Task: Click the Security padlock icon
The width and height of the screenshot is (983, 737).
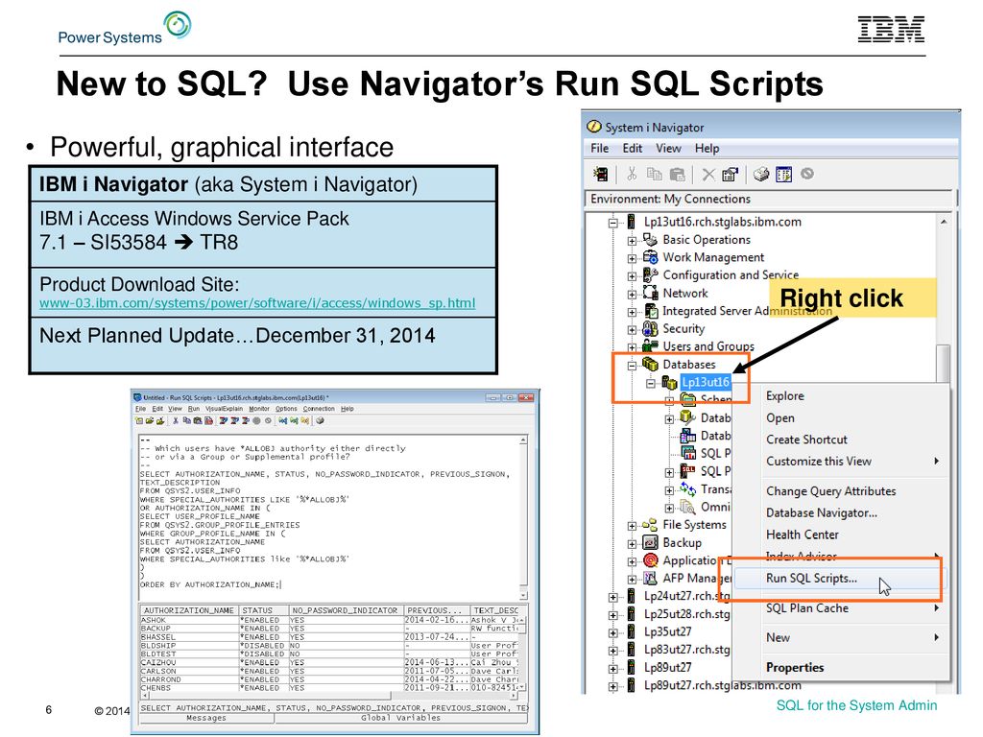Action: pos(650,328)
